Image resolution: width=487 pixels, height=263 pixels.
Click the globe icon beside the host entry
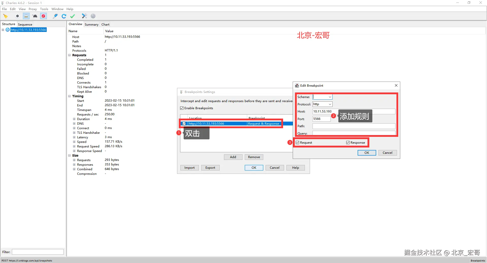click(x=8, y=30)
